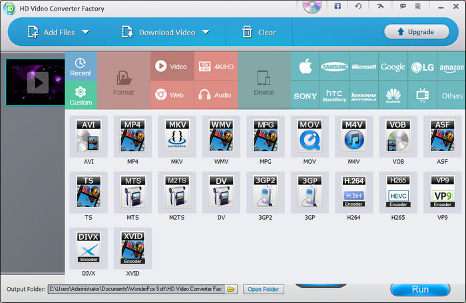
Task: Select MOV QuickTime format
Action: (x=310, y=137)
